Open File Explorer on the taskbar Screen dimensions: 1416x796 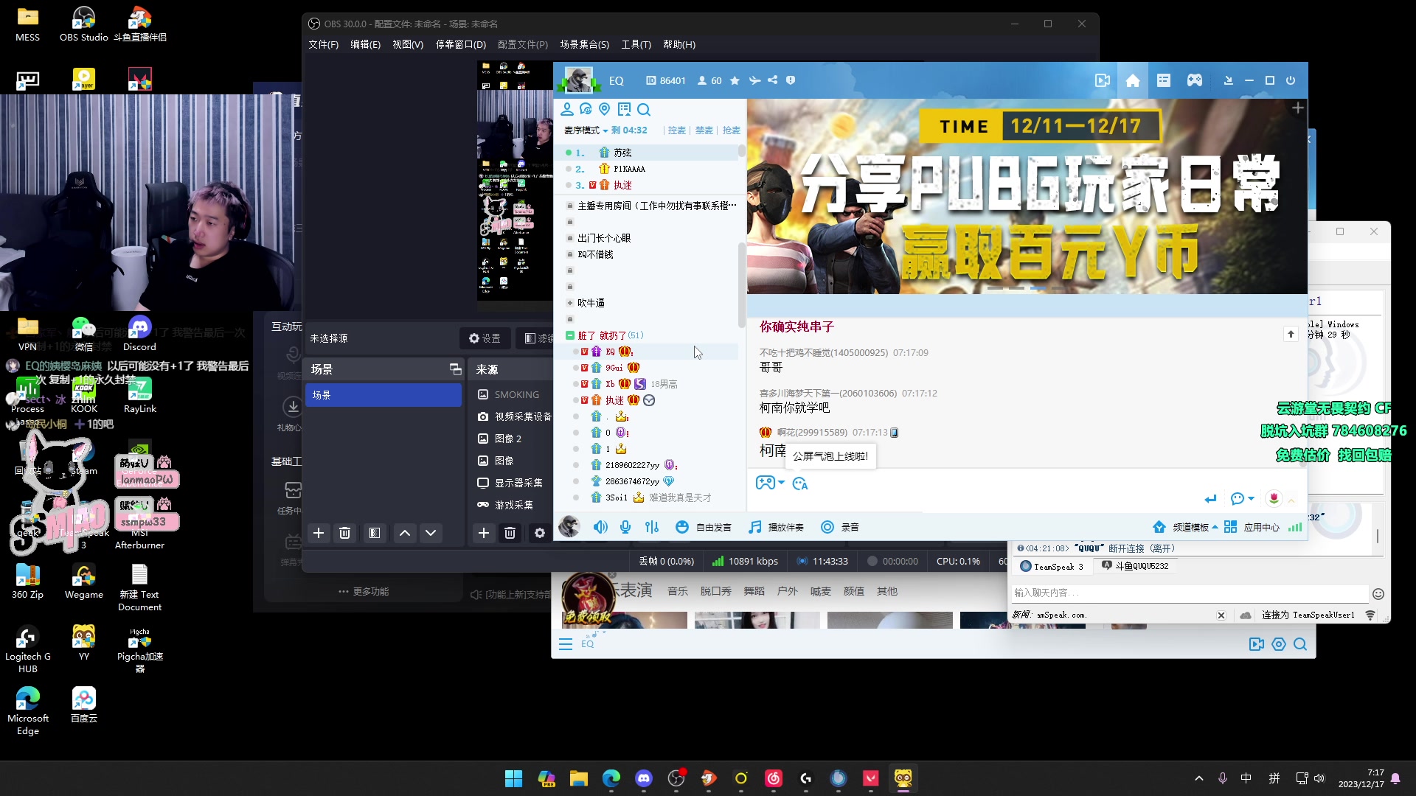pyautogui.click(x=579, y=778)
